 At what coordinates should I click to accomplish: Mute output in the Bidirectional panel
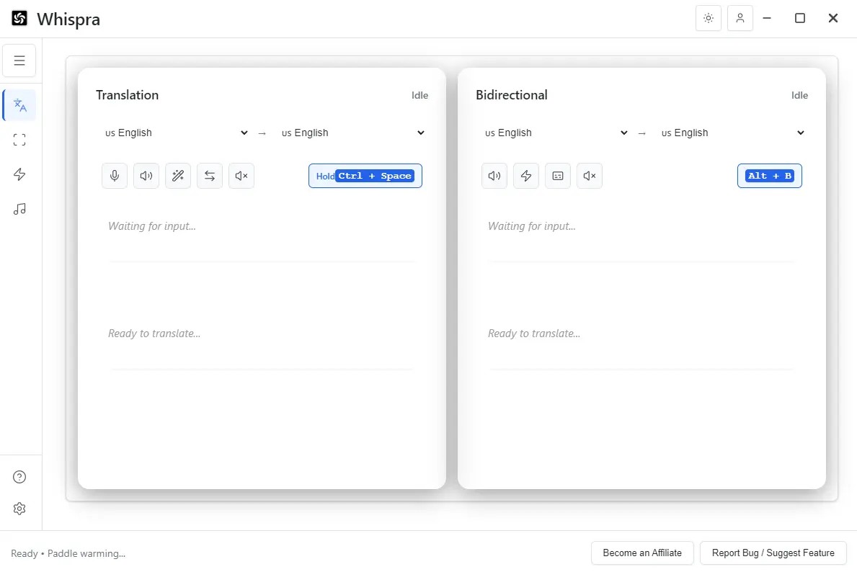pos(589,175)
